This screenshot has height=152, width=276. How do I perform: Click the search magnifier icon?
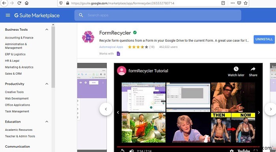81,15
